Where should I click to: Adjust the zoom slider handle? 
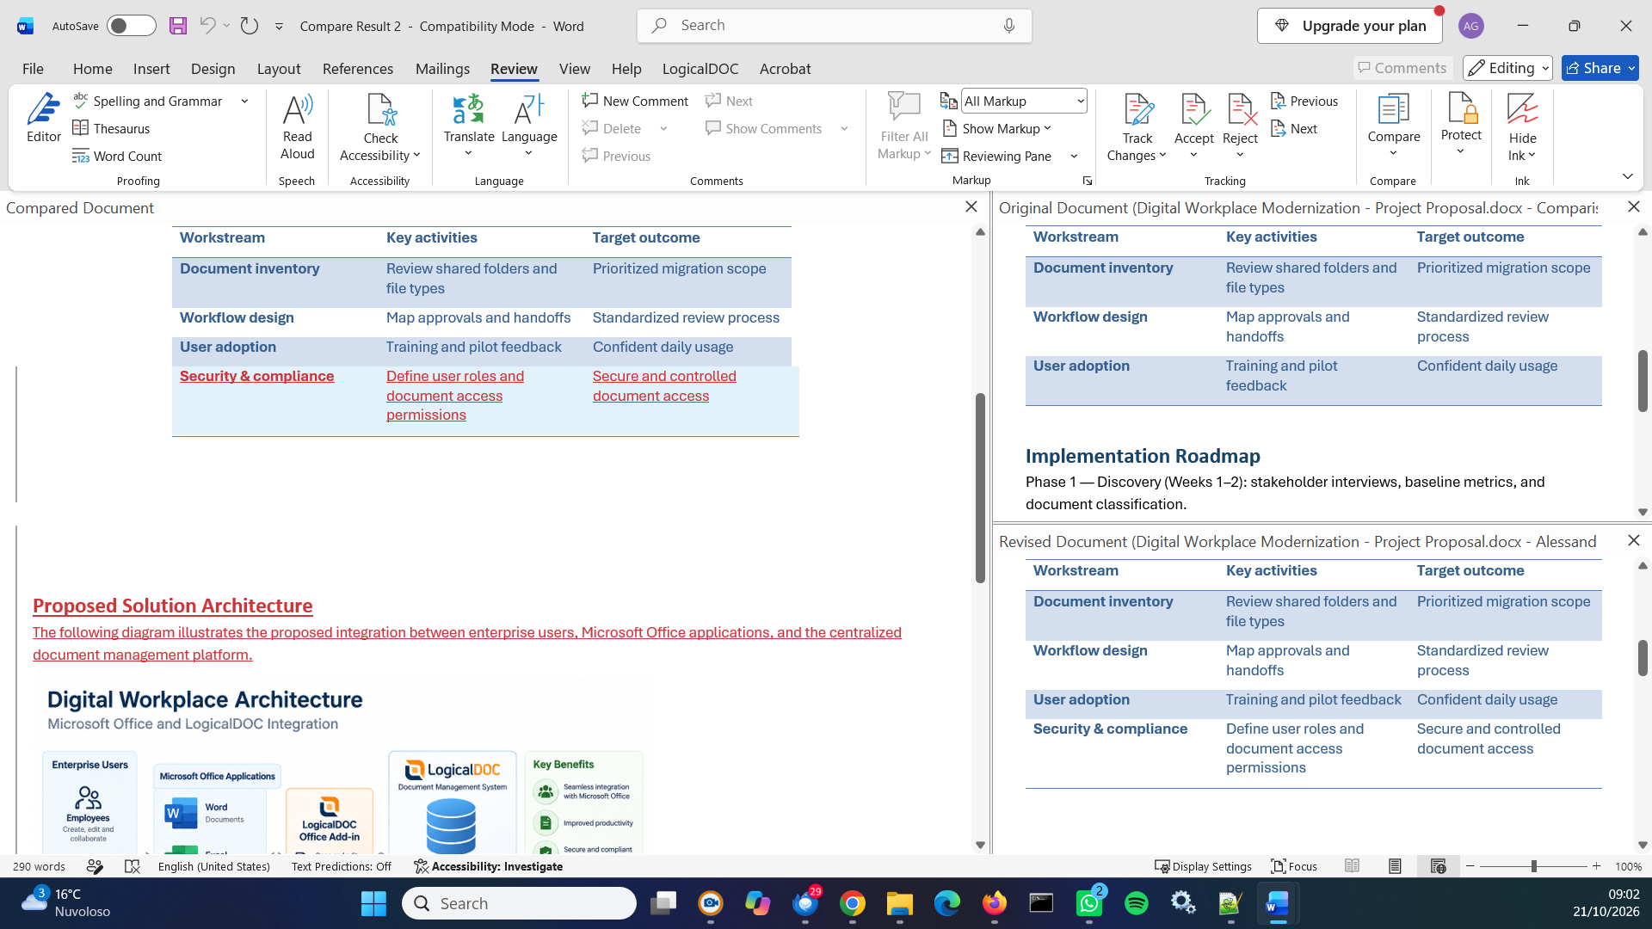coord(1533,866)
